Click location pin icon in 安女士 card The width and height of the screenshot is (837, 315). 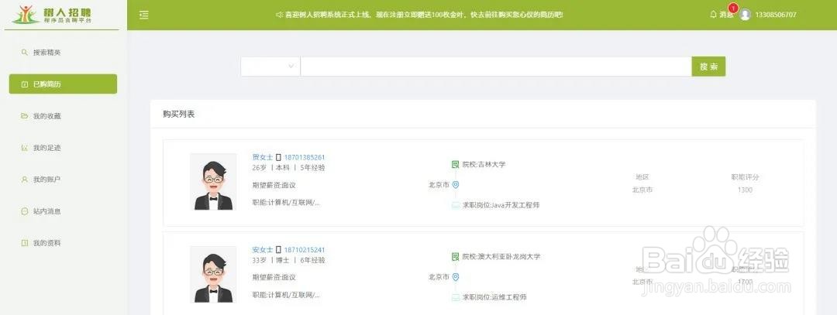456,277
